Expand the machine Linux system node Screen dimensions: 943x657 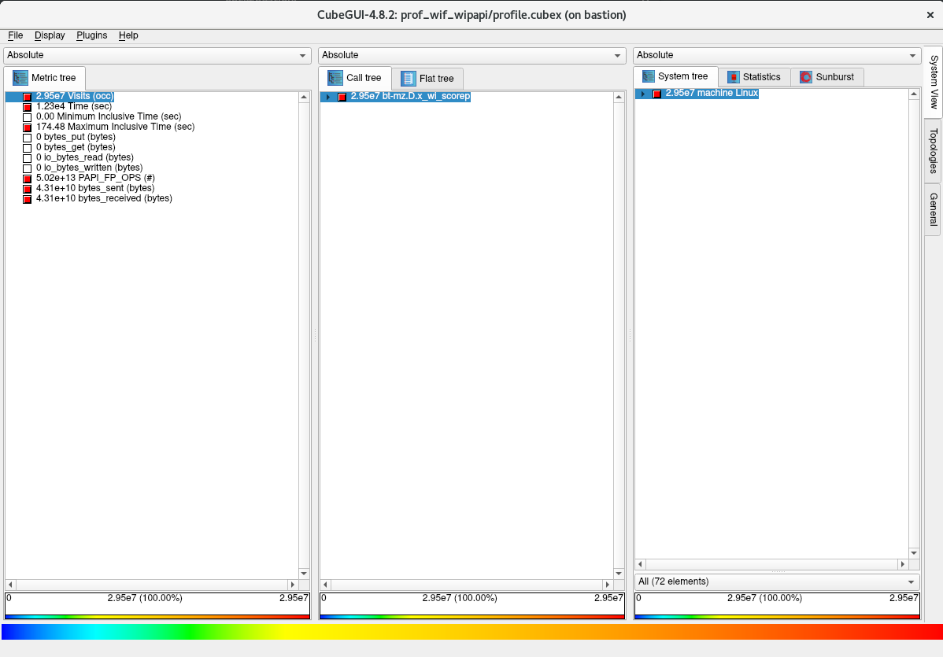tap(642, 94)
